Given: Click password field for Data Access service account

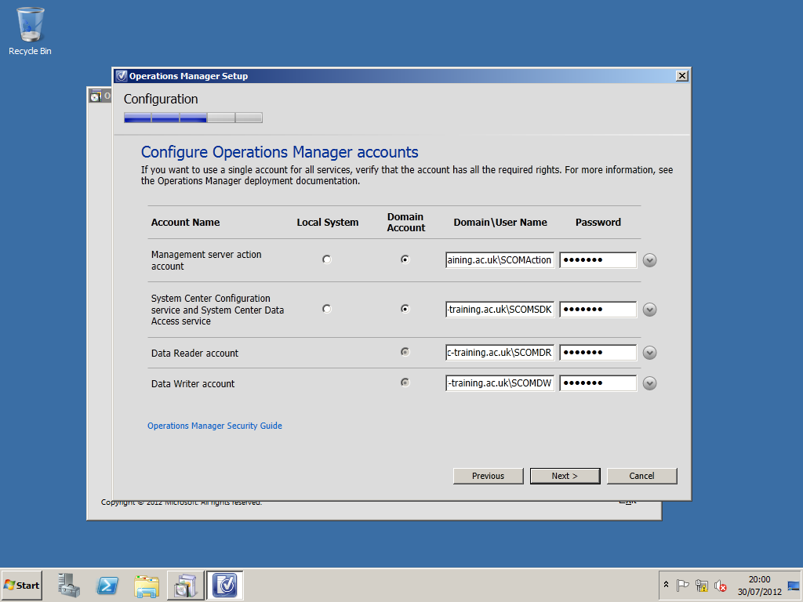Looking at the screenshot, I should [598, 309].
